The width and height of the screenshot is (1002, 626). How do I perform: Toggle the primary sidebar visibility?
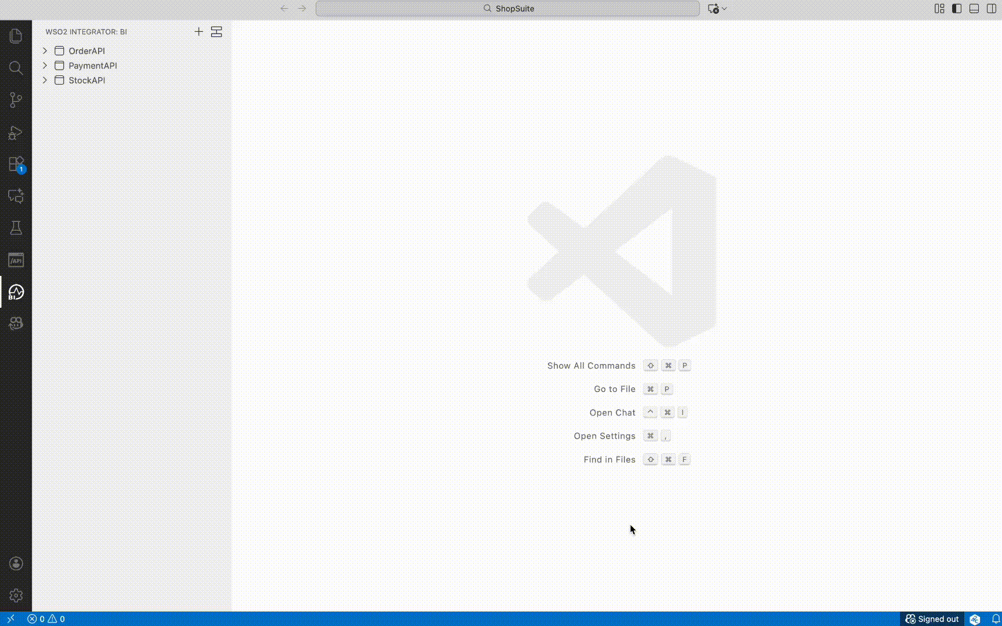956,8
